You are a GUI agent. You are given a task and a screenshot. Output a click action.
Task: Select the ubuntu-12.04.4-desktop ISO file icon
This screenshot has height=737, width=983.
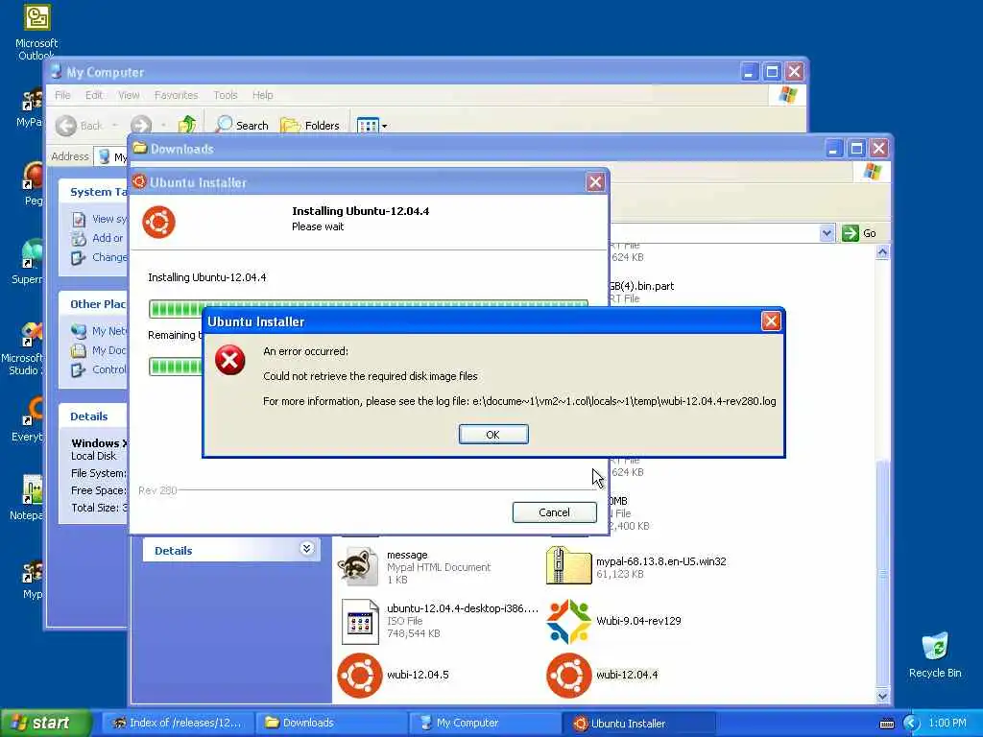pos(360,622)
